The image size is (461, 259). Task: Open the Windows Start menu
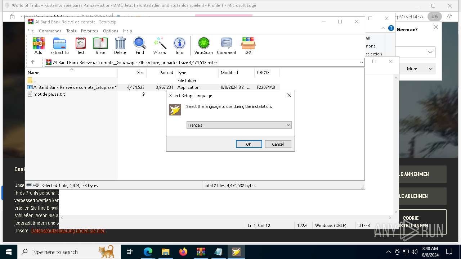tap(9, 252)
